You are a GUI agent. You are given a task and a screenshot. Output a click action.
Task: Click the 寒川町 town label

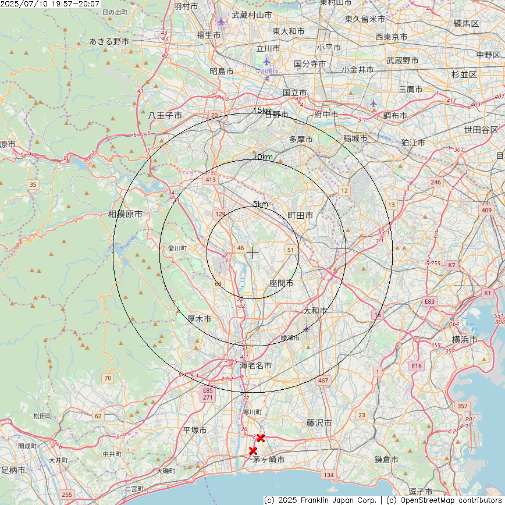252,412
